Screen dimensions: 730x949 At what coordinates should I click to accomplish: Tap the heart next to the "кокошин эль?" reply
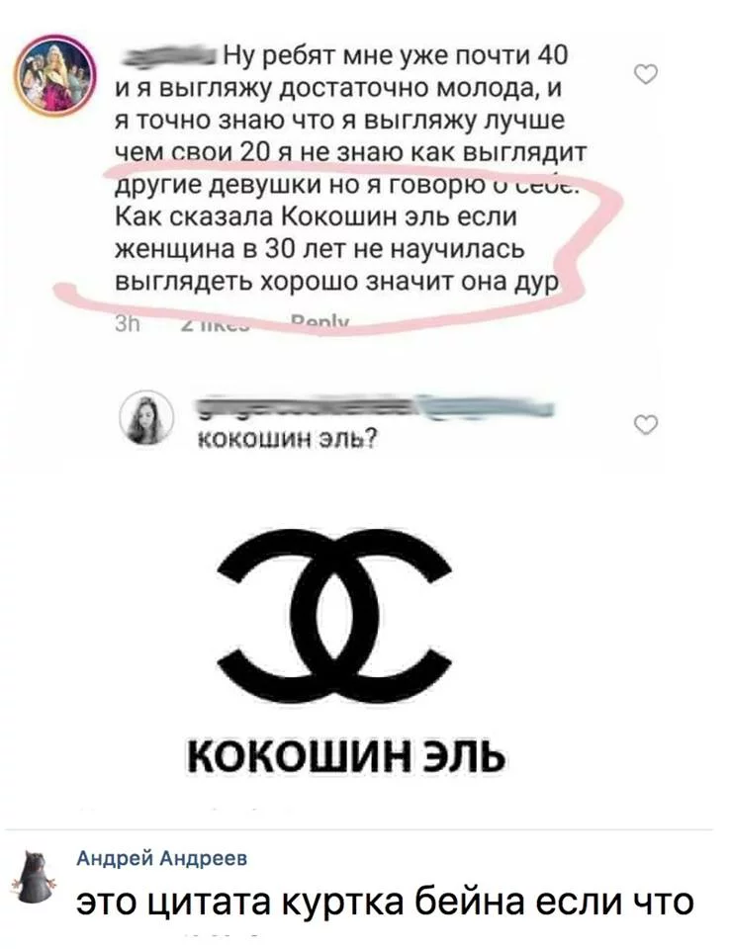point(646,425)
